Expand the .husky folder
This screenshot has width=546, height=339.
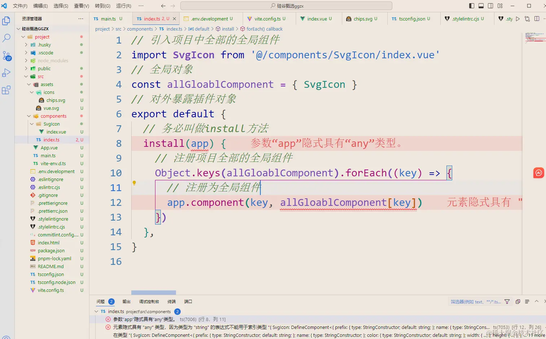point(26,45)
